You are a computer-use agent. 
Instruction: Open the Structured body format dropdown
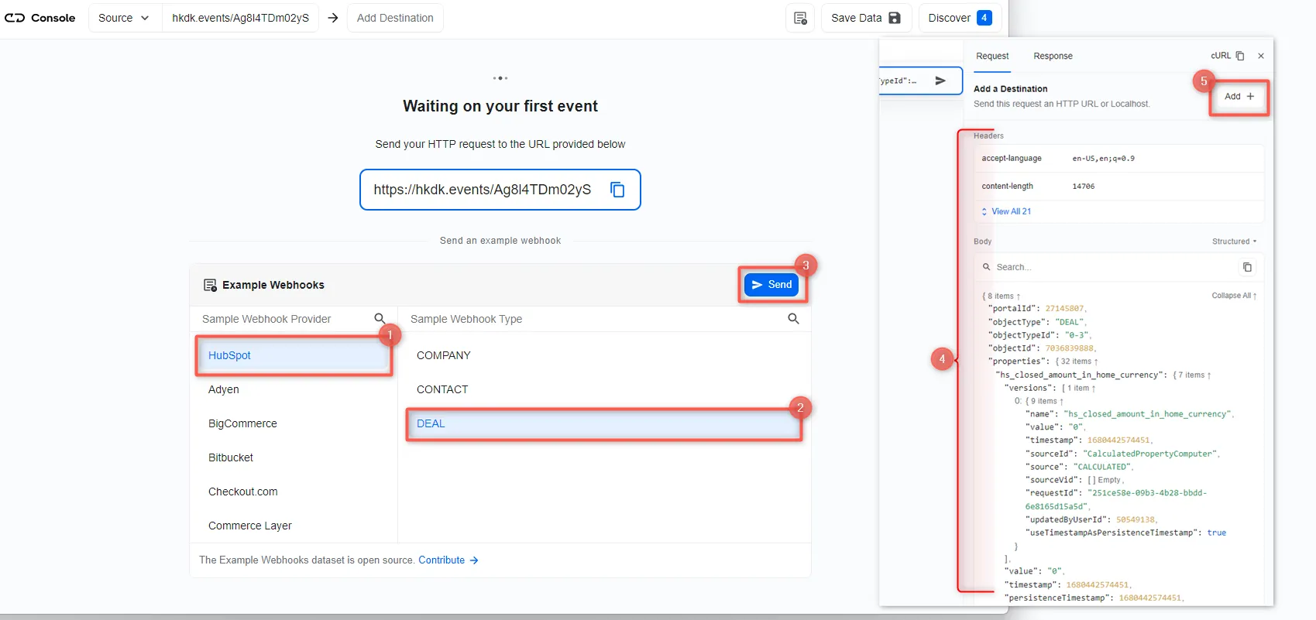[1234, 241]
